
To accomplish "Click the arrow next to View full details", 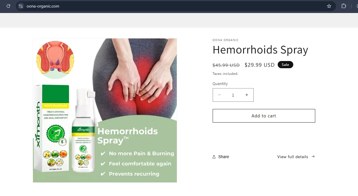I will tap(313, 156).
